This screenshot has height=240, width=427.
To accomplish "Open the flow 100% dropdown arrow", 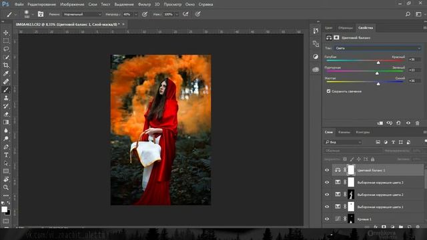I will pyautogui.click(x=176, y=14).
